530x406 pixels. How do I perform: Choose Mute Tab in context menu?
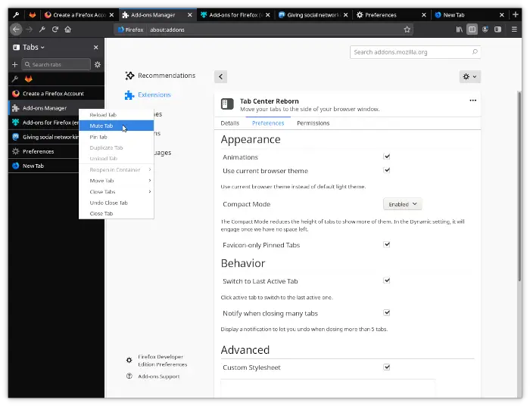[117, 126]
